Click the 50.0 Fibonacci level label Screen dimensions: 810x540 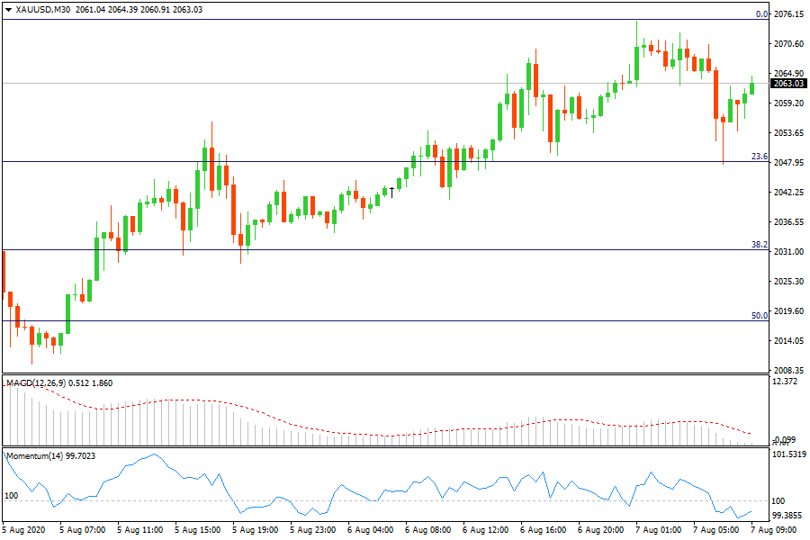[x=759, y=316]
